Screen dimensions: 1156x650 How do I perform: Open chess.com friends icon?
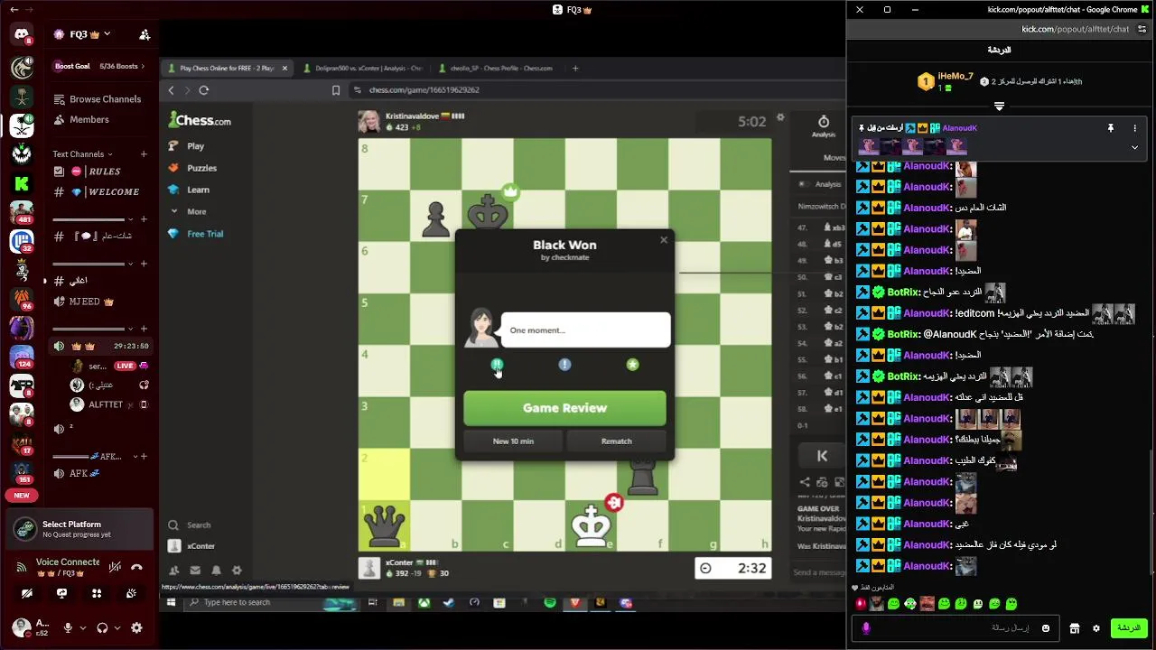tap(173, 571)
